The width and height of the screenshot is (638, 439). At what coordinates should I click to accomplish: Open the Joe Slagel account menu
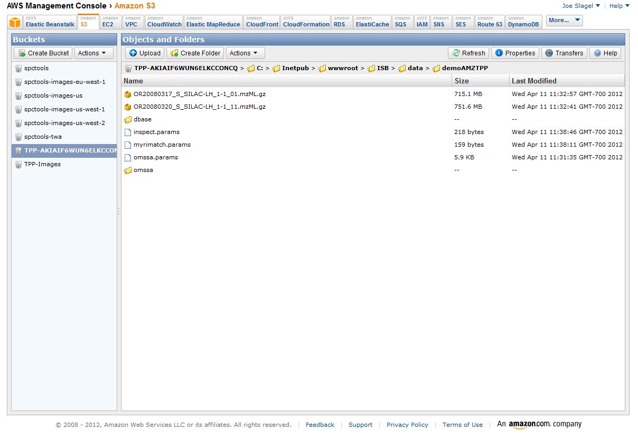581,6
